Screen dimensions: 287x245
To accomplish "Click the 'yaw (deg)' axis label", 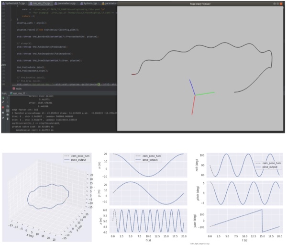I will (195, 221).
